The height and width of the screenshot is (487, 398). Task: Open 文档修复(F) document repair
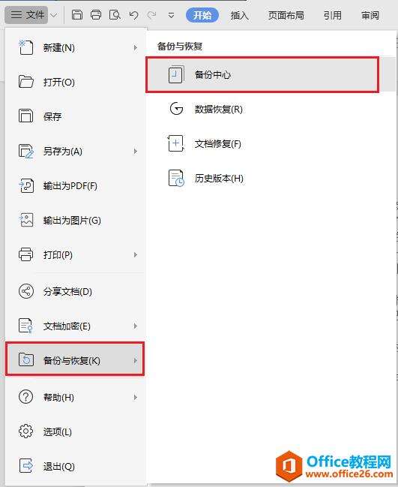[x=204, y=143]
